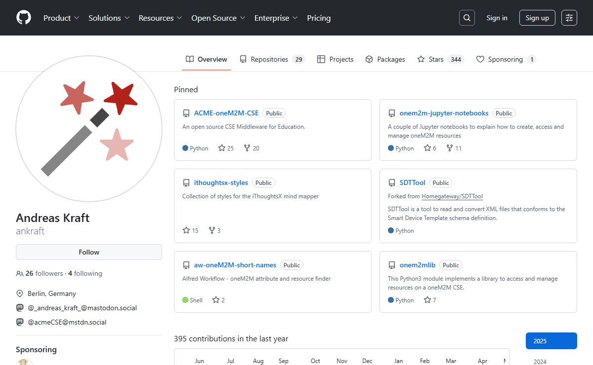Click the magic wand profile avatar

coord(89,128)
